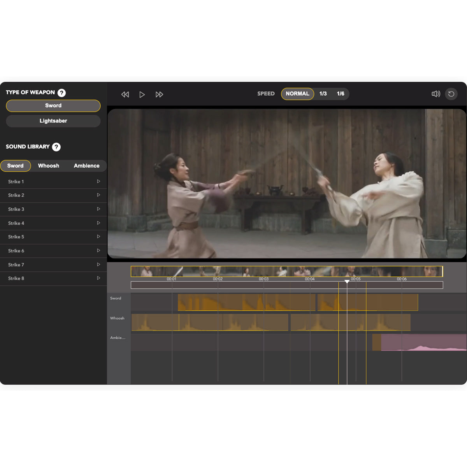Preview the Strike 8 sound

(x=98, y=278)
